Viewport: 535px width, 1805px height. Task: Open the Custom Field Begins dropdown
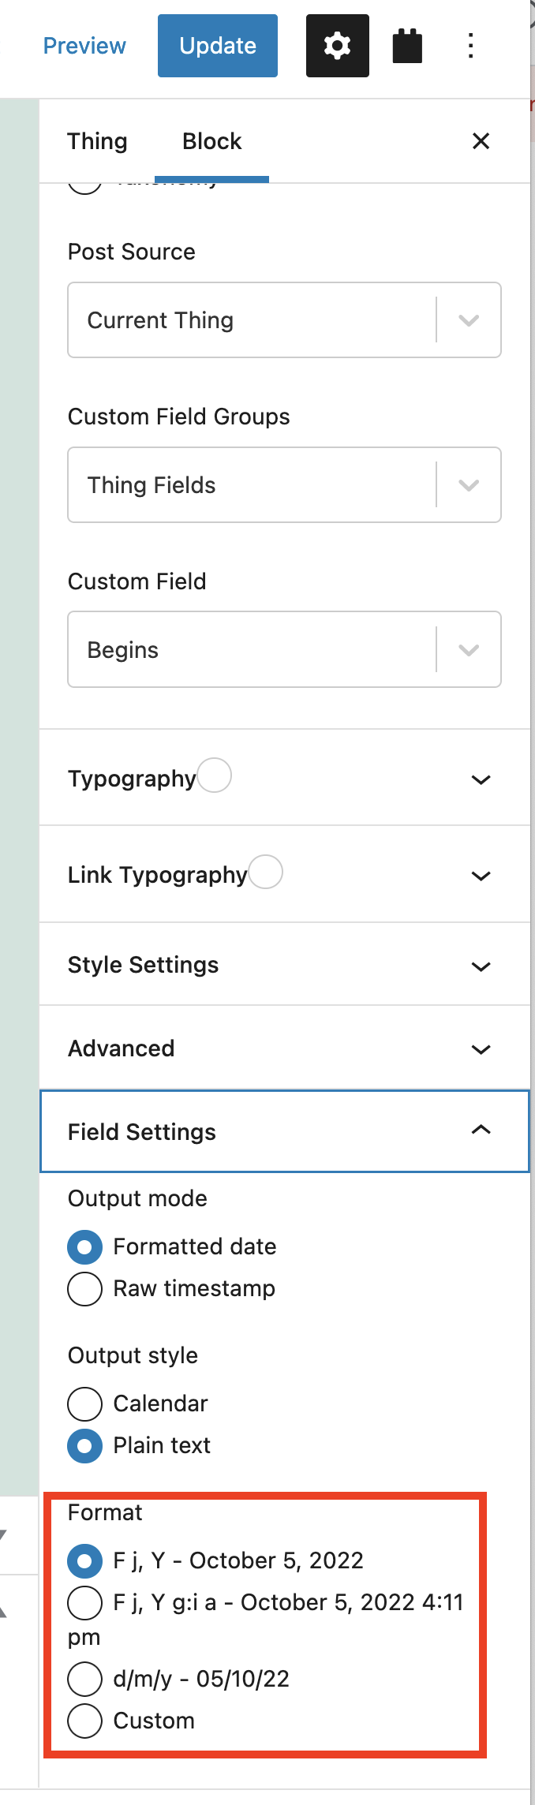tap(284, 649)
